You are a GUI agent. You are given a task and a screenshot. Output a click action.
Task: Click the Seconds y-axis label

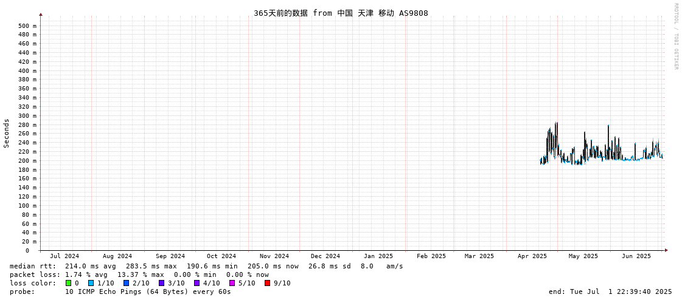pos(7,133)
